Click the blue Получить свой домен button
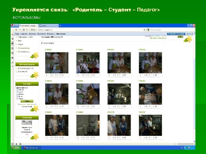This screenshot has height=154, width=206. coord(176,34)
